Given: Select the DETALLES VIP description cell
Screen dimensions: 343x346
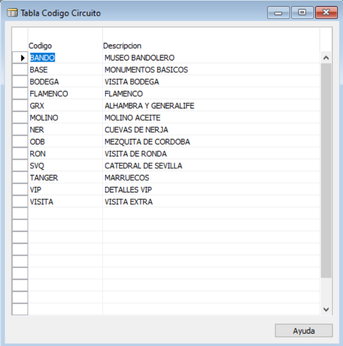Looking at the screenshot, I should pos(211,190).
